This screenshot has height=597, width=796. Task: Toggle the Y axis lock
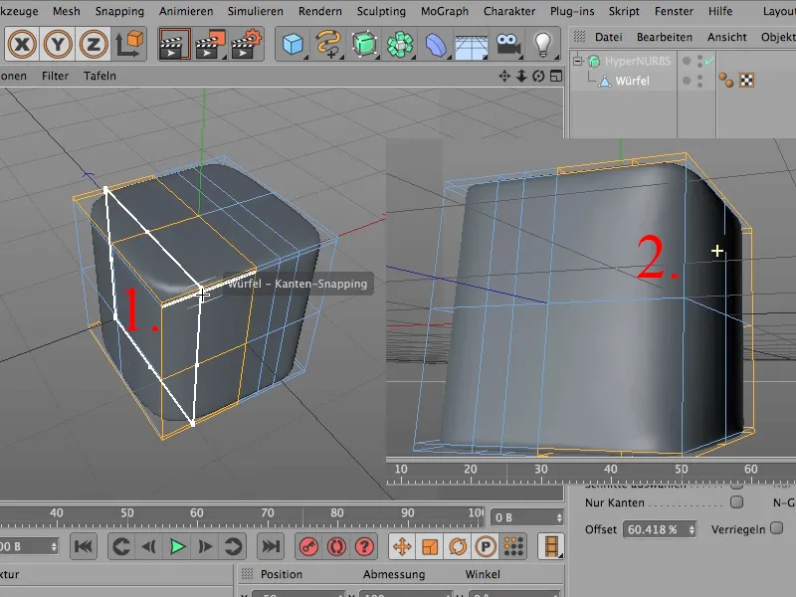pos(58,45)
